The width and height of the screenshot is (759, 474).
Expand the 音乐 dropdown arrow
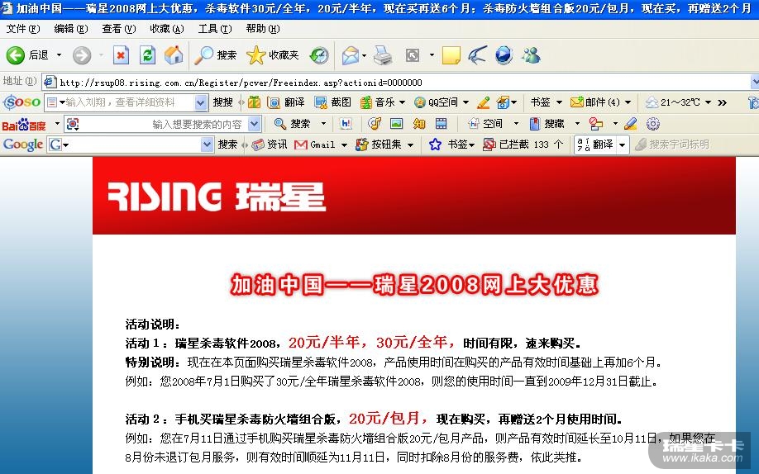click(402, 102)
